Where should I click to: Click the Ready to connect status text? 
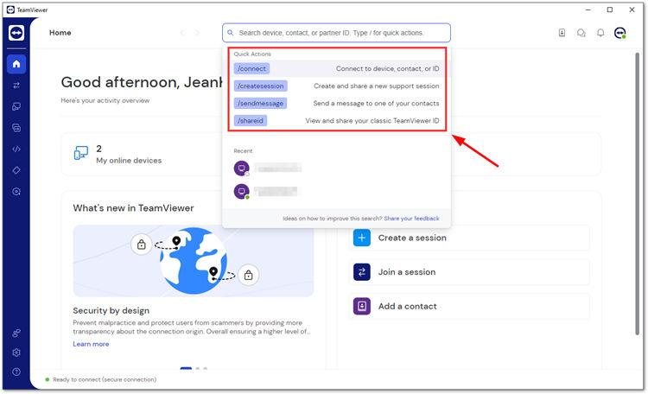[105, 379]
